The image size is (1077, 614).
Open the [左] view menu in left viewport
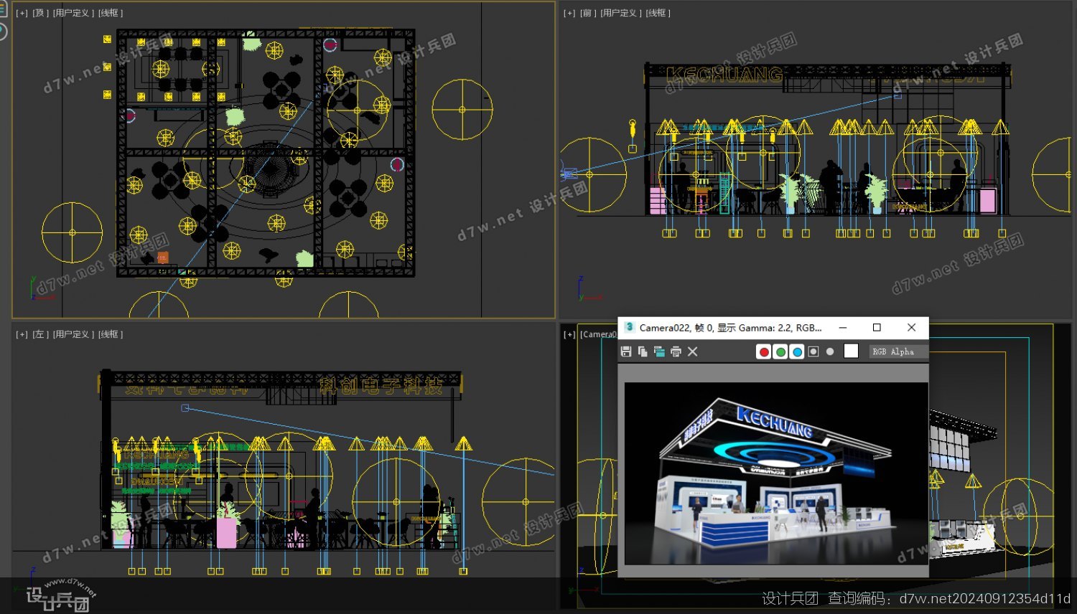[40, 334]
